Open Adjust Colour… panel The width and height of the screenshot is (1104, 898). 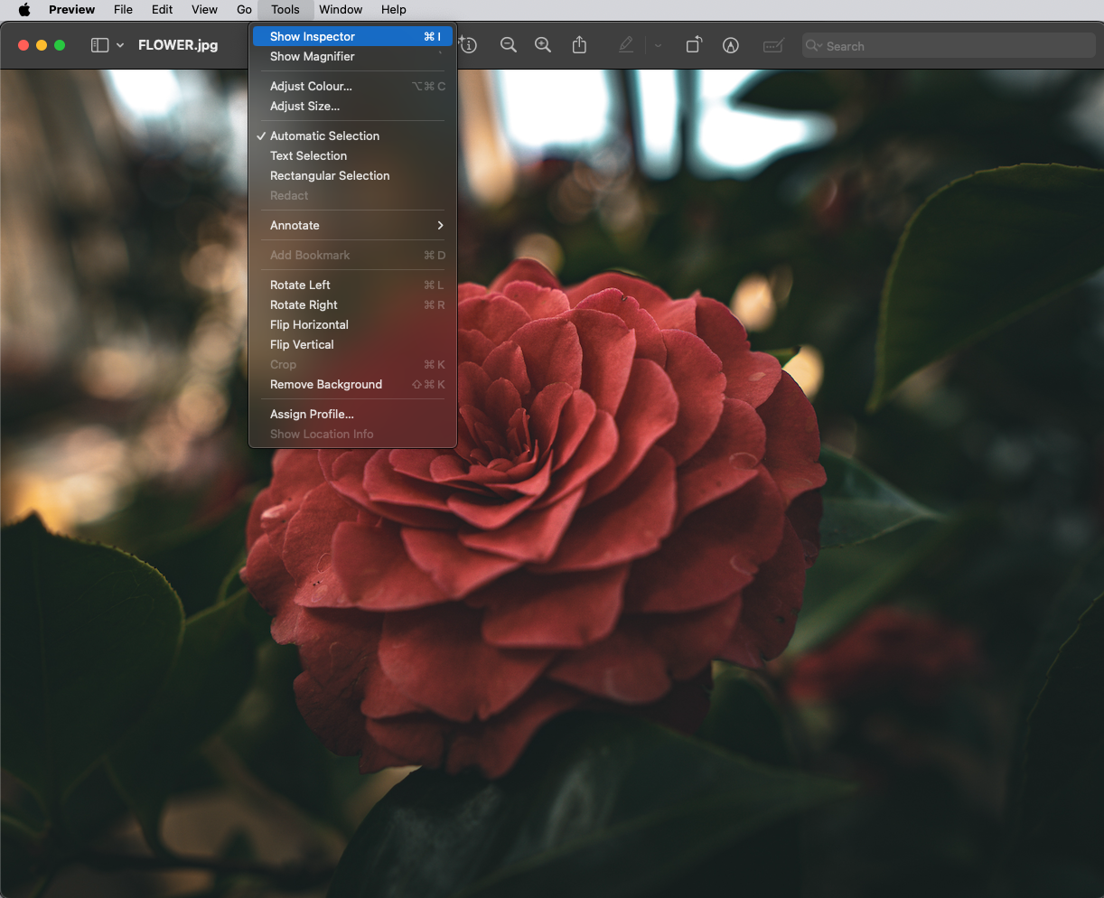coord(311,86)
